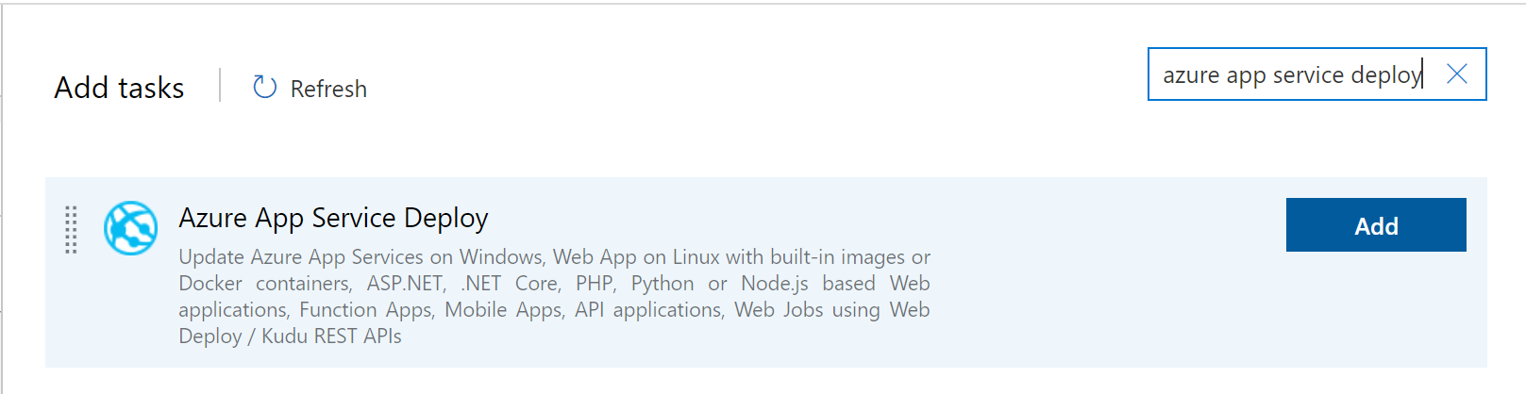1526x394 pixels.
Task: Click 'Web App on Linux' in the description
Action: pos(635,257)
